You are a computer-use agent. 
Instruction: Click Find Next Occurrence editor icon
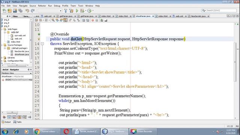pos(61,20)
